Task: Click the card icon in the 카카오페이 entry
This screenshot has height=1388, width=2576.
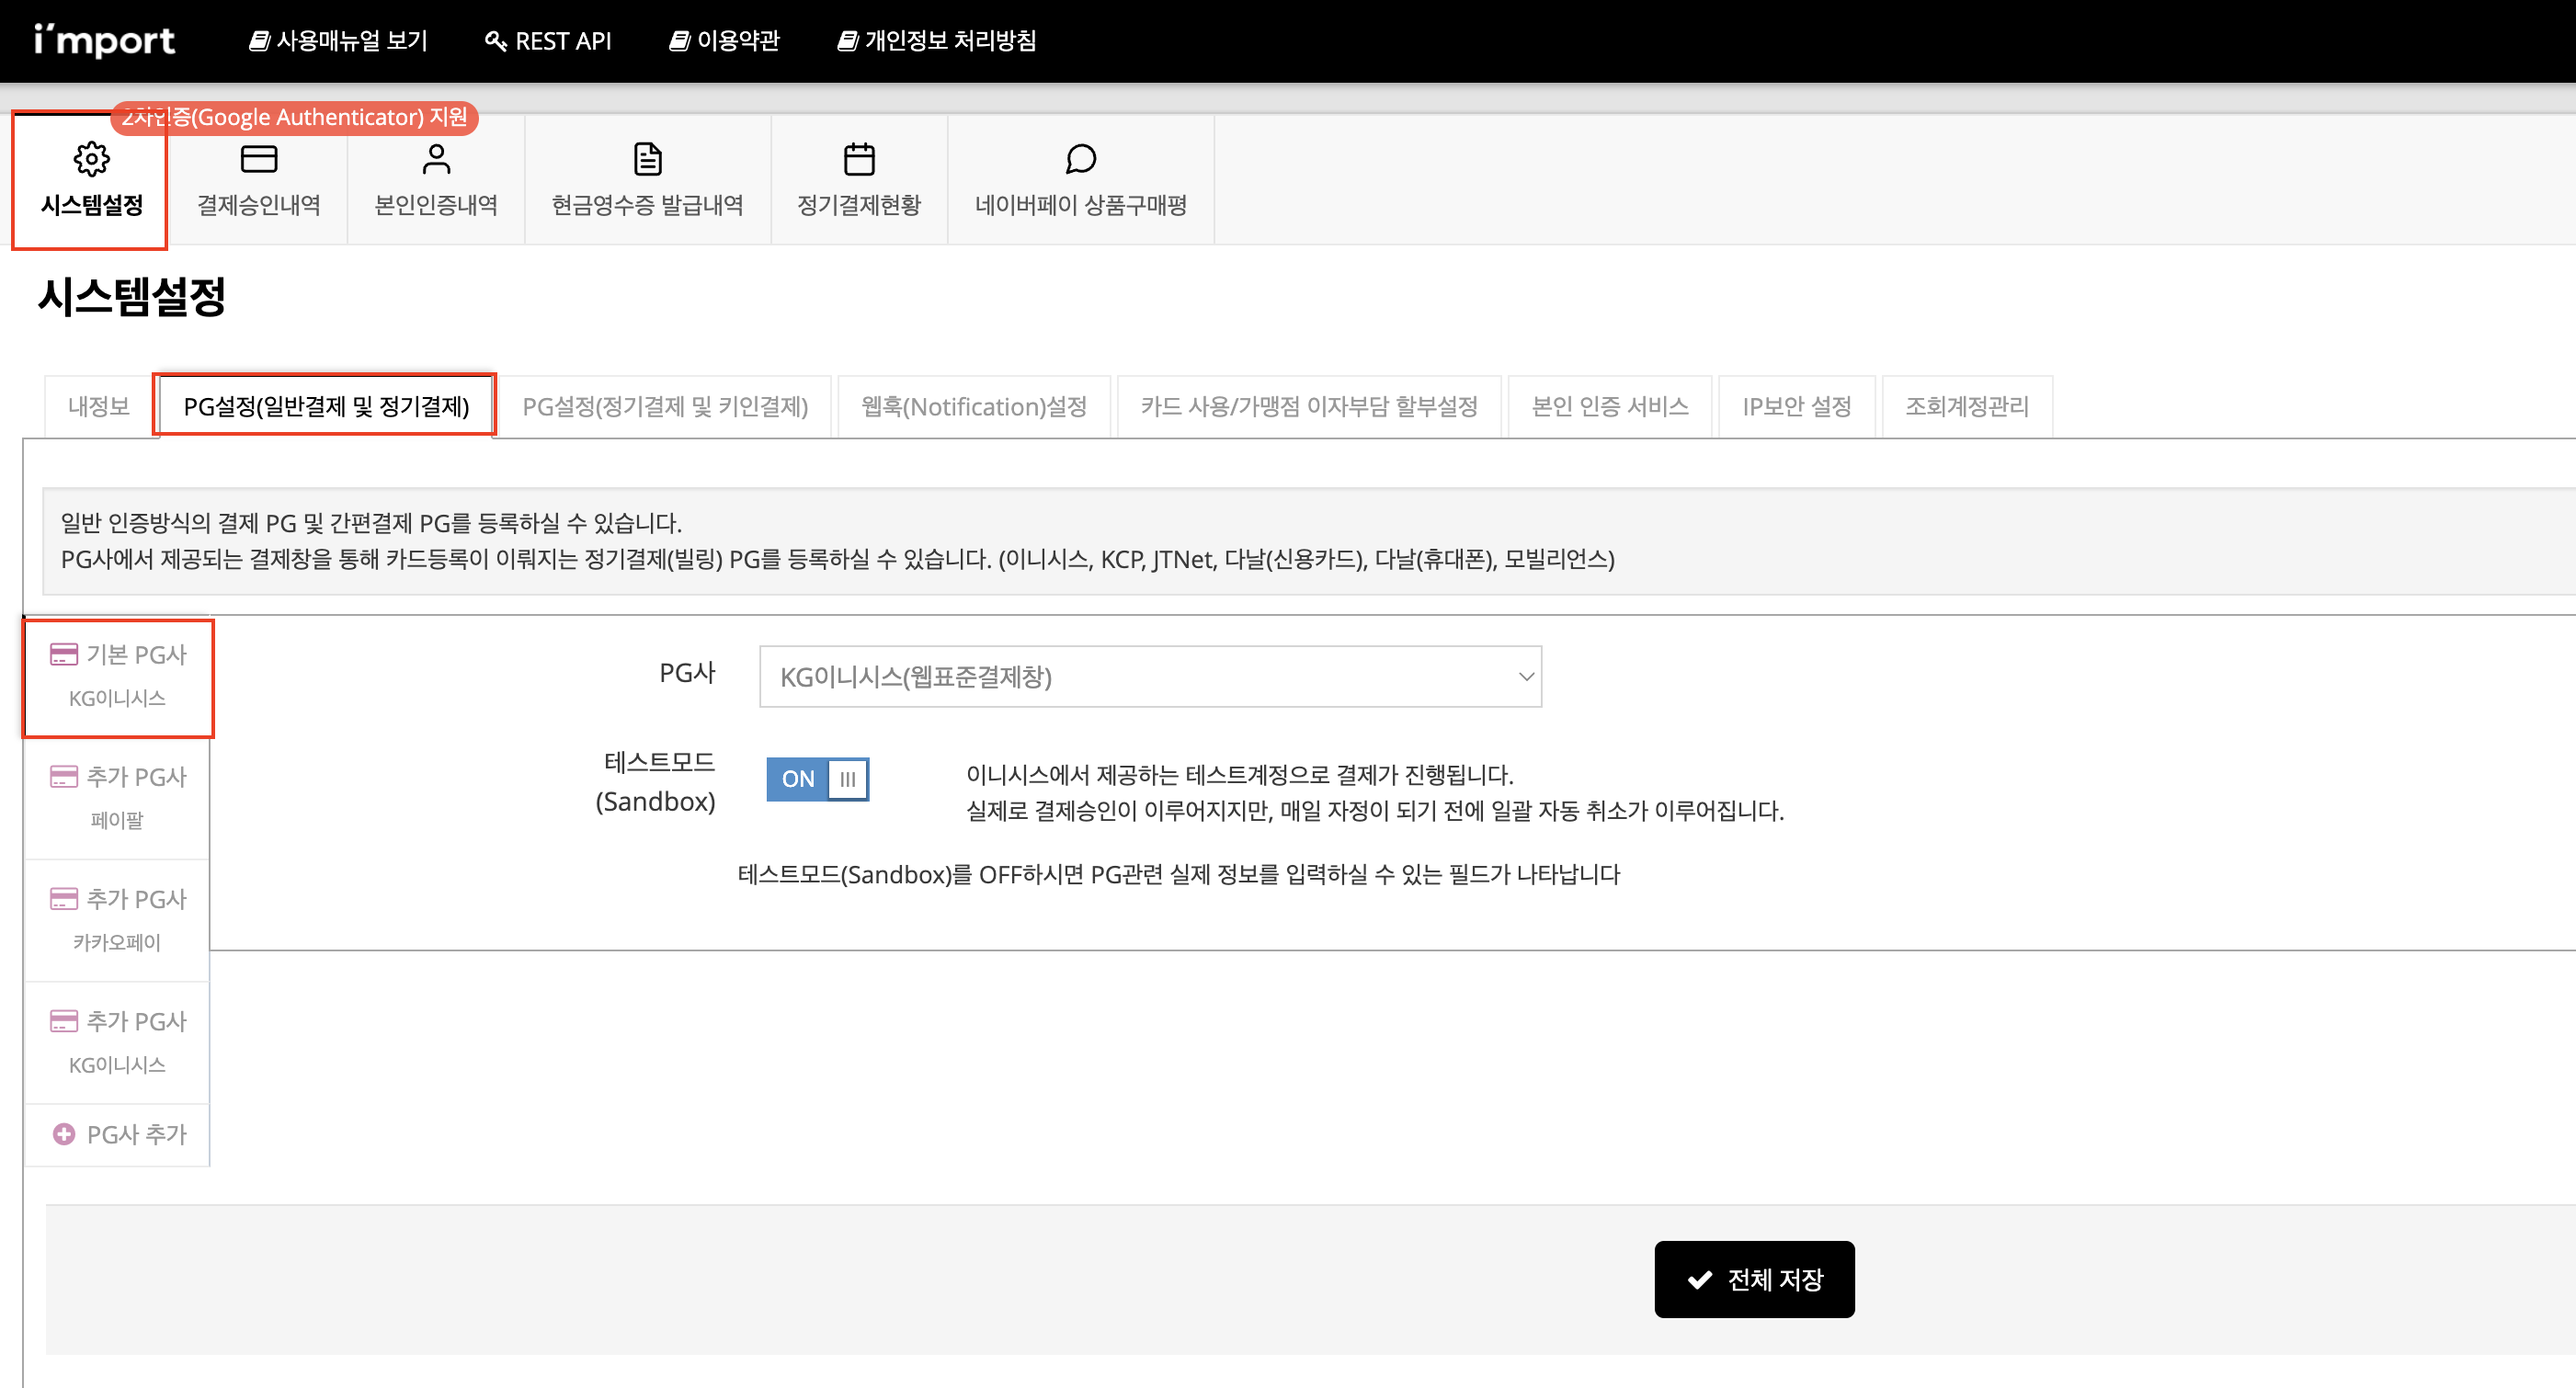Action: click(x=64, y=898)
